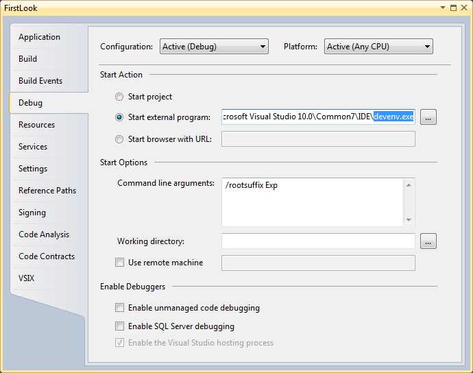The height and width of the screenshot is (373, 473).
Task: Toggle Enable SQL Server debugging
Action: (119, 326)
